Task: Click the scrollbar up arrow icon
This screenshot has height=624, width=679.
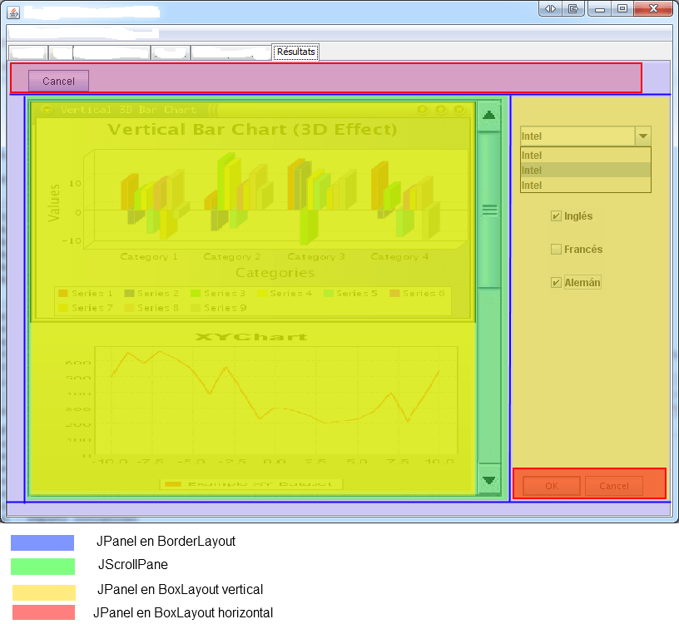Action: 489,115
